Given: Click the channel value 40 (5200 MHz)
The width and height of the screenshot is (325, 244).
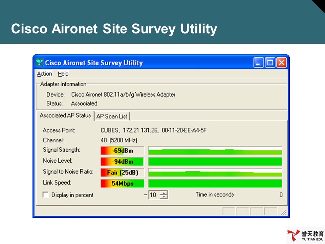Looking at the screenshot, I should [119, 140].
